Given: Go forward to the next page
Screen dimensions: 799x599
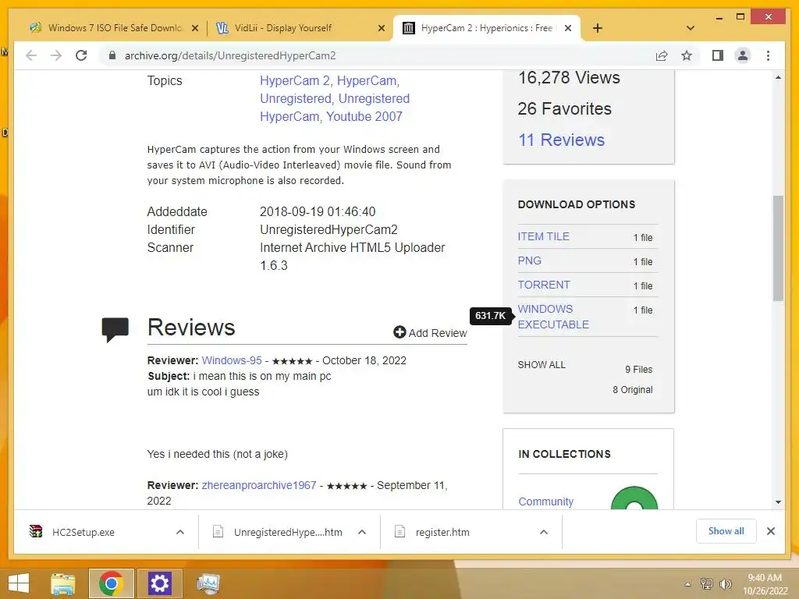Looking at the screenshot, I should tap(56, 55).
